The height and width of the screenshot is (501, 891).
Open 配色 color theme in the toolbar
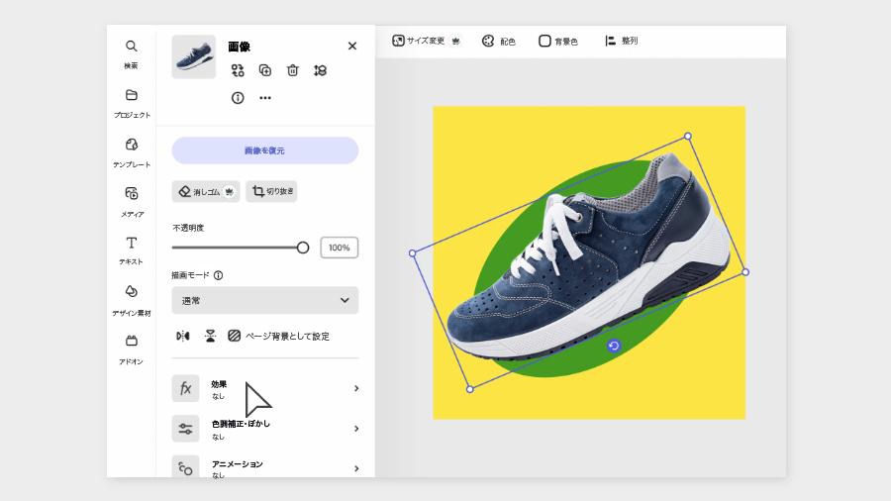[x=498, y=41]
